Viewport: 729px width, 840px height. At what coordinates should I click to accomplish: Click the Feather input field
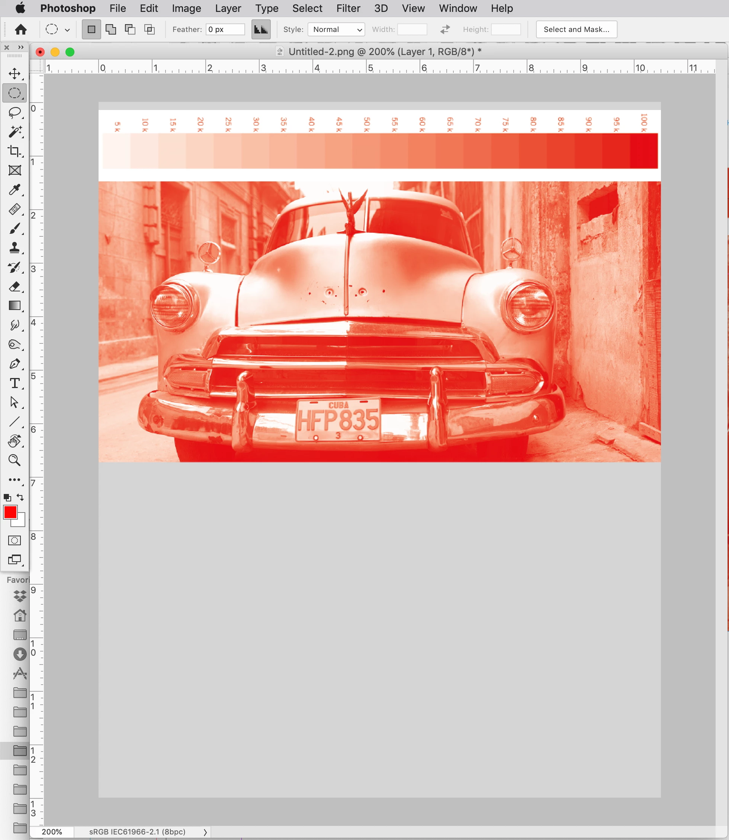pos(225,29)
